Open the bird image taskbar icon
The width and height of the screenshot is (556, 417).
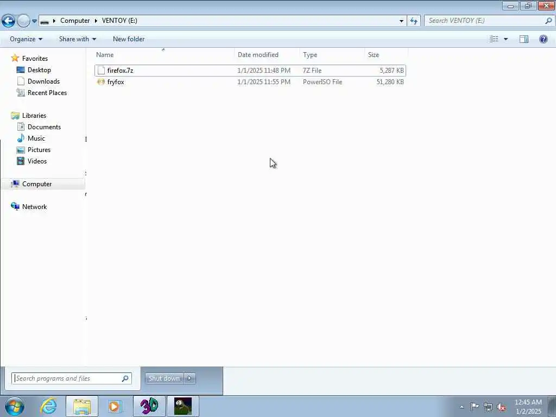coord(183,406)
